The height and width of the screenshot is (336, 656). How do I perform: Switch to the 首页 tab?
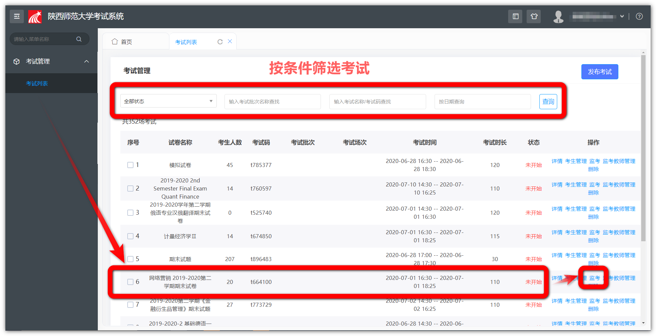click(126, 42)
